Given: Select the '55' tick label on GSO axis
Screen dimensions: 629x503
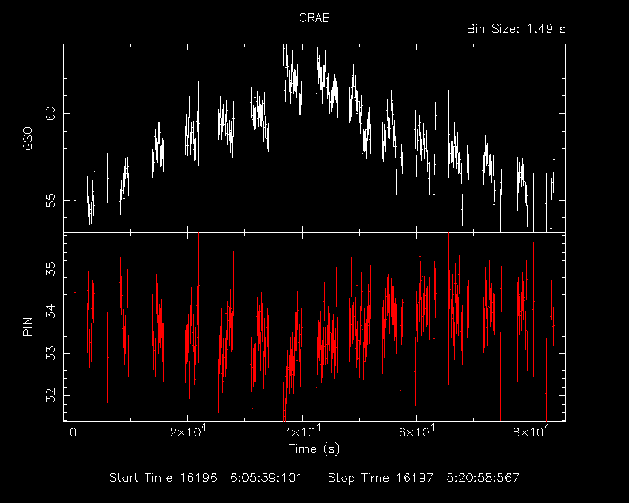Looking at the screenshot, I should pos(50,201).
